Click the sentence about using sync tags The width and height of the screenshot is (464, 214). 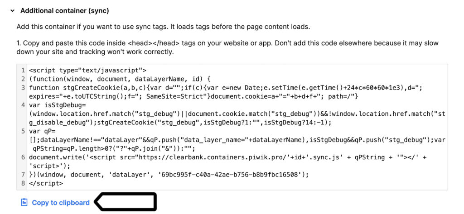point(163,27)
